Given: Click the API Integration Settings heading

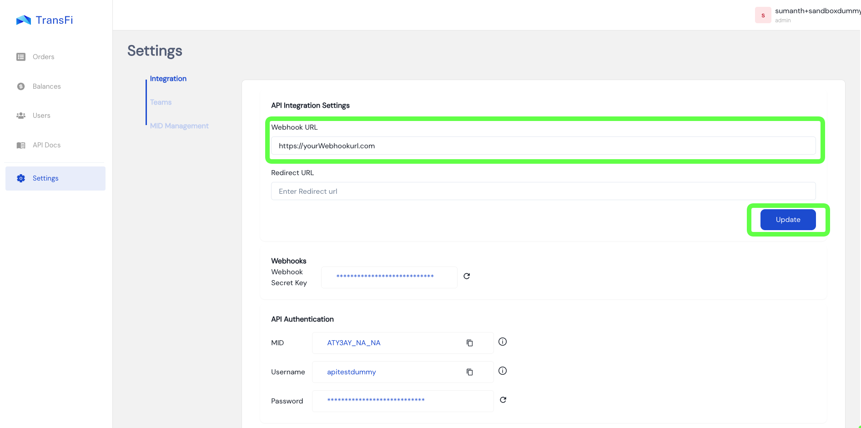Looking at the screenshot, I should point(310,106).
